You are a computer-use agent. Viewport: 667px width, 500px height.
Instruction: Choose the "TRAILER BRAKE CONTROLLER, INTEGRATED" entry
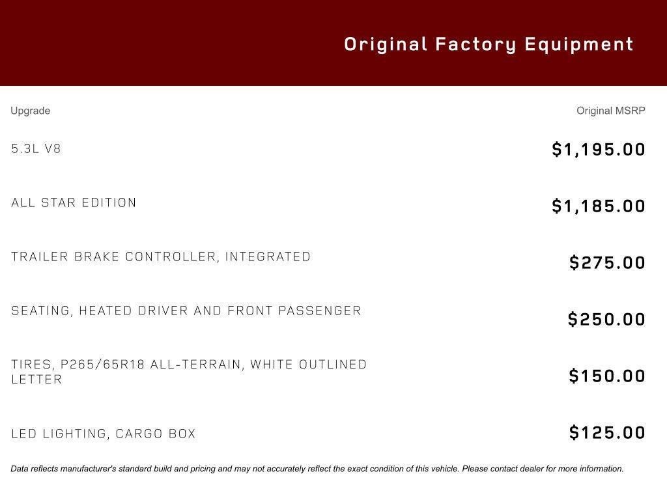coord(161,257)
